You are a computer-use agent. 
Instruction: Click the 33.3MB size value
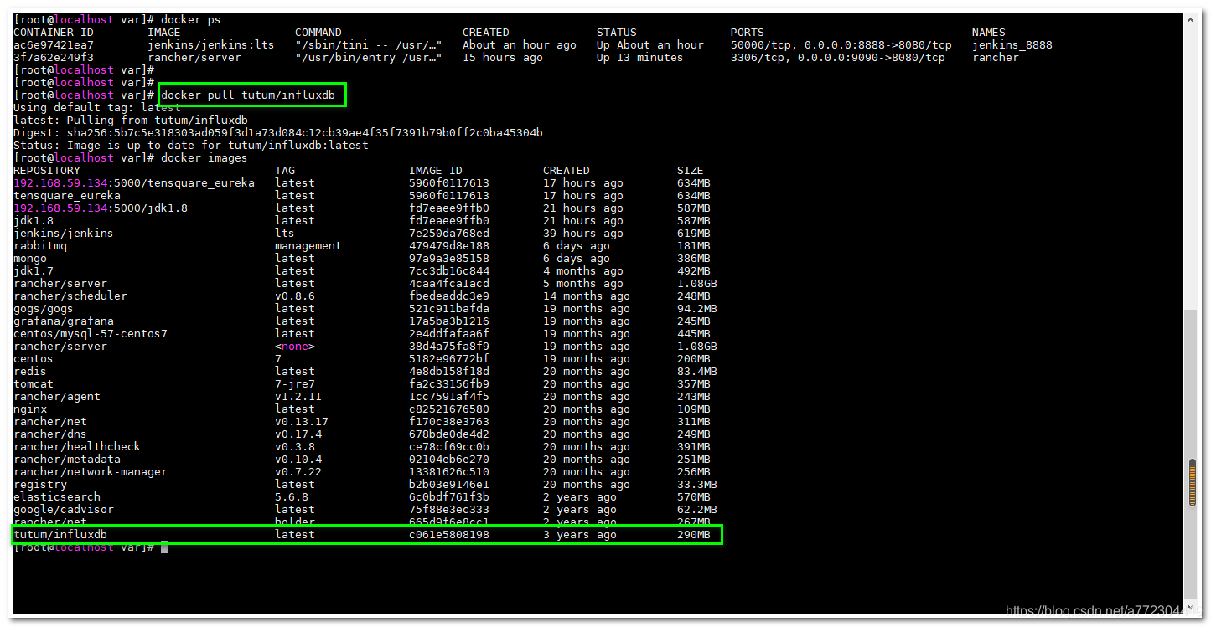[697, 485]
